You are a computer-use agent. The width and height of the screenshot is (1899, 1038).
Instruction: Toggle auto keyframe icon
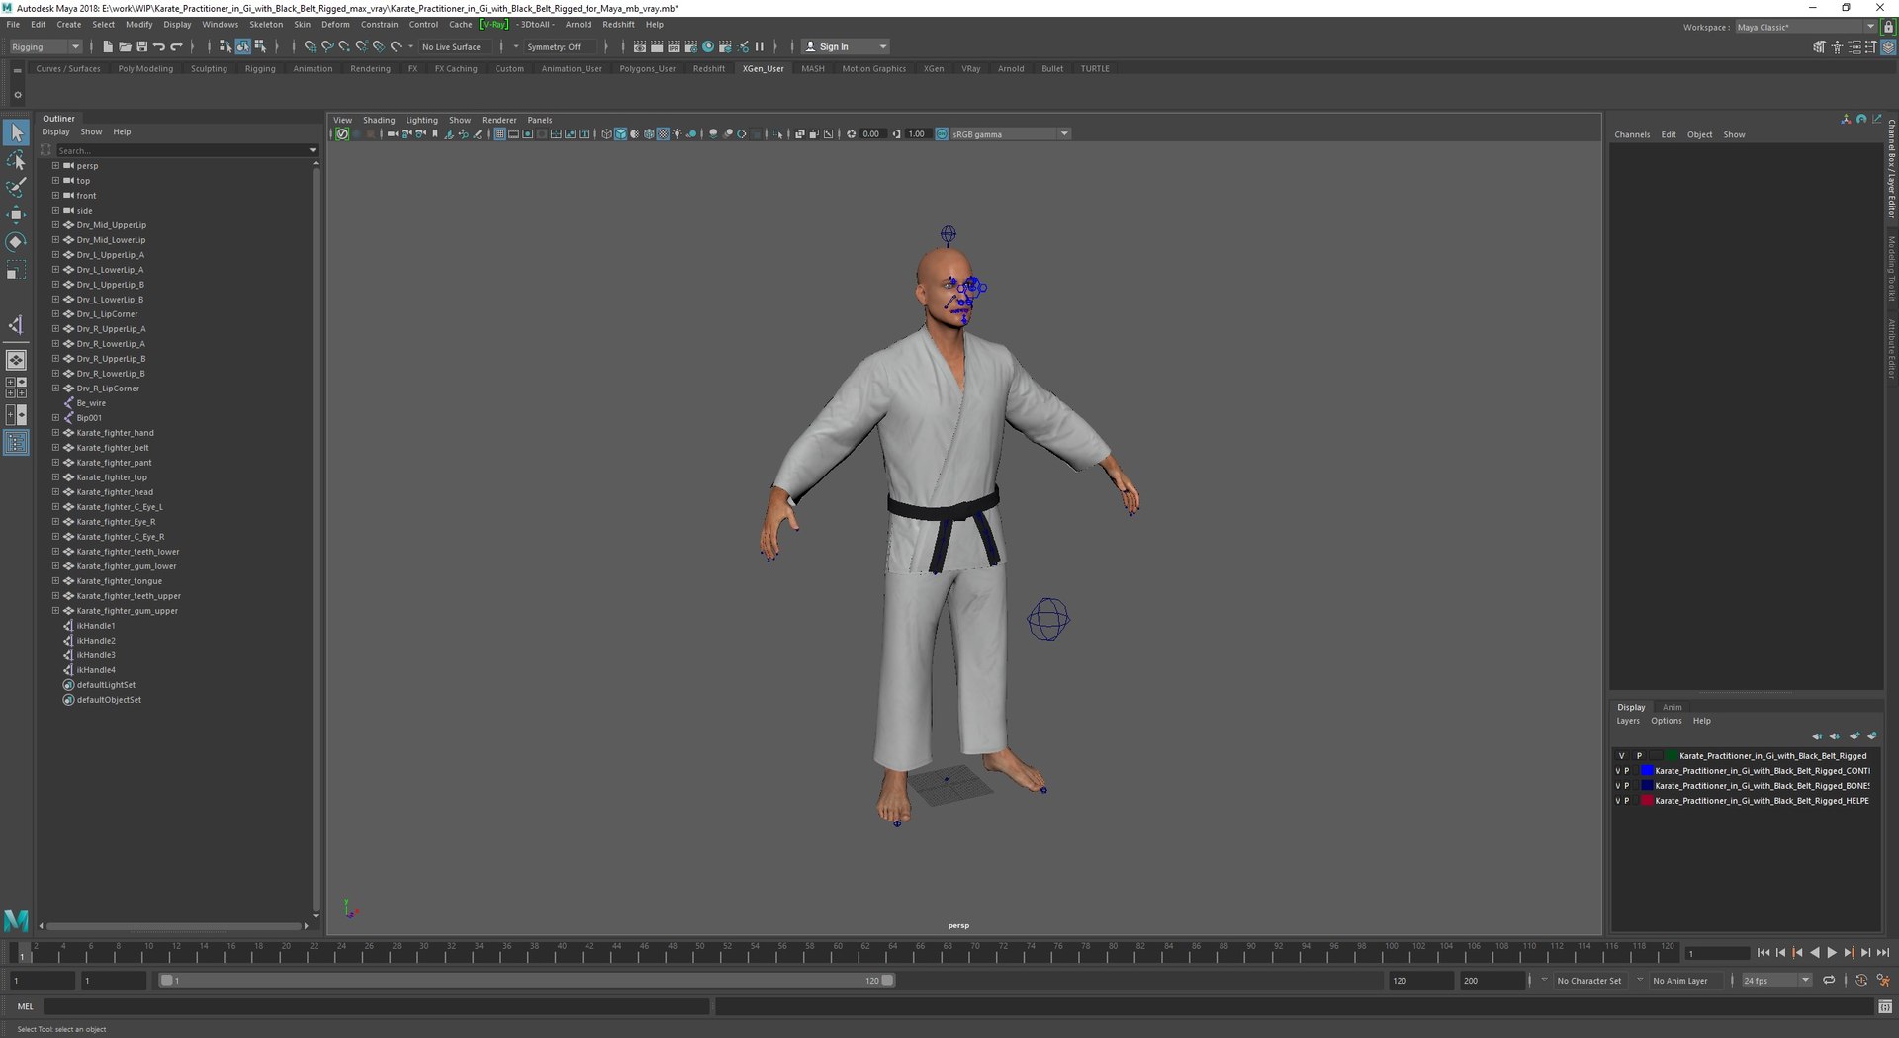coord(1861,981)
